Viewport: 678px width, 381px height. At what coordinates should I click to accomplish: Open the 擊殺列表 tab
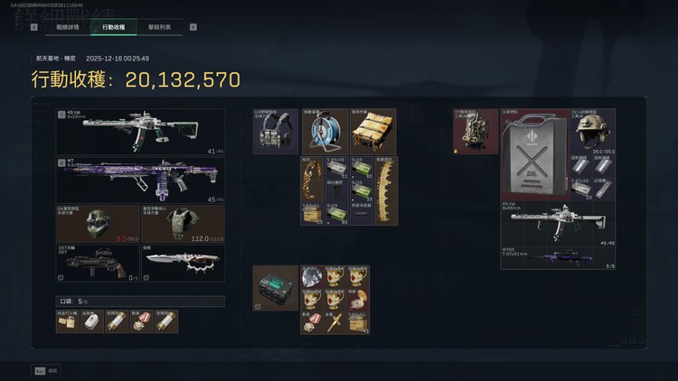tap(159, 27)
